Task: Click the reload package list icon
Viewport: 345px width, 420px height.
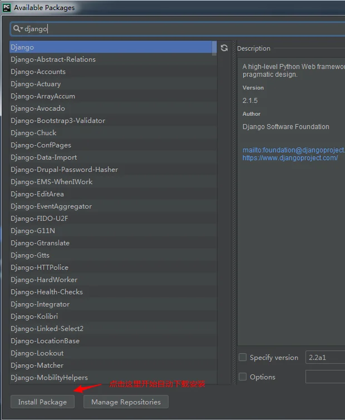Action: pos(224,48)
